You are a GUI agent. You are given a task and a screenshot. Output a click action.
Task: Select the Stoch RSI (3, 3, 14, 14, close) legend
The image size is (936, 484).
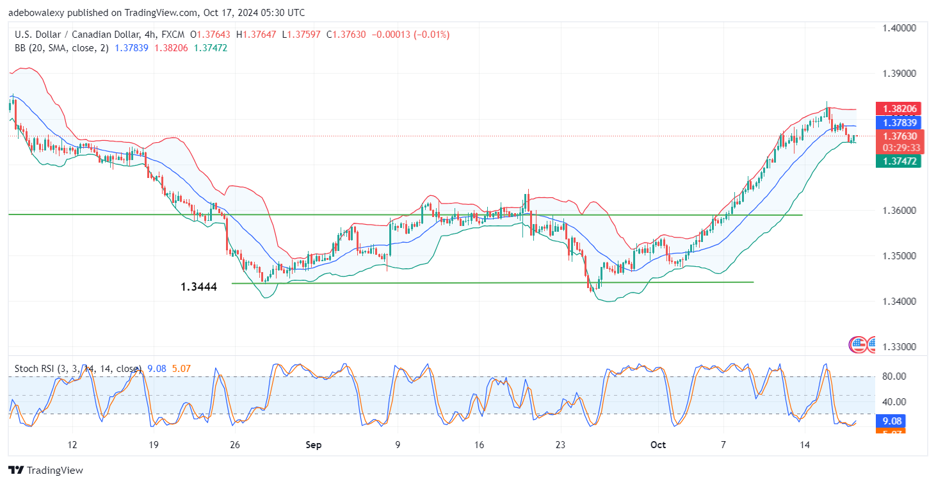pyautogui.click(x=78, y=369)
